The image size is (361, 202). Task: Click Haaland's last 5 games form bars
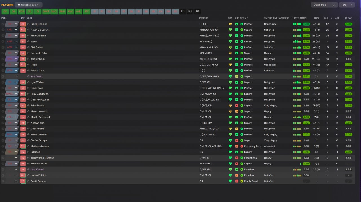297,24
